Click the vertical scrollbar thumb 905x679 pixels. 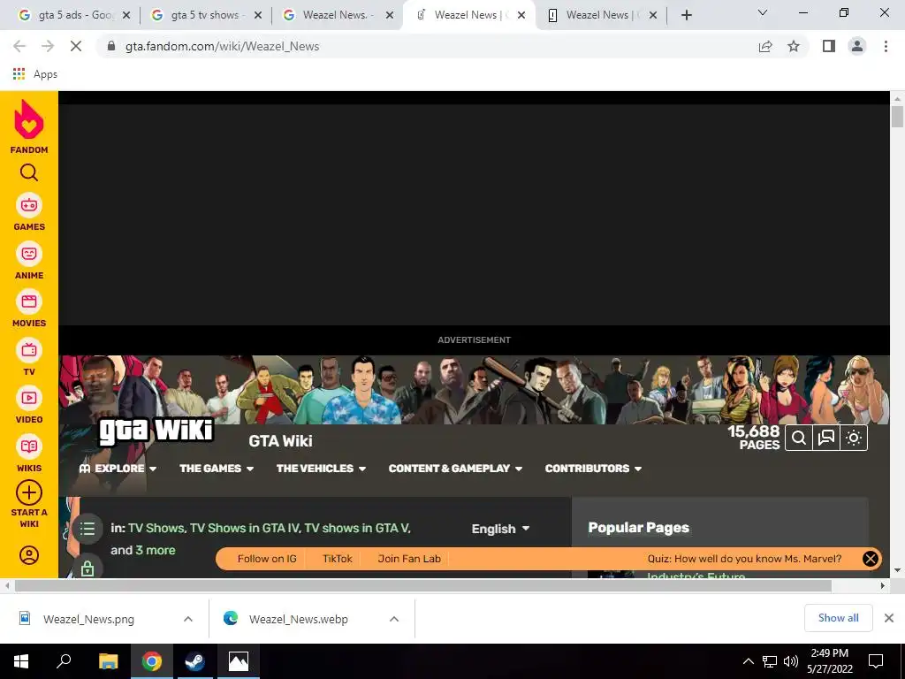(x=897, y=116)
